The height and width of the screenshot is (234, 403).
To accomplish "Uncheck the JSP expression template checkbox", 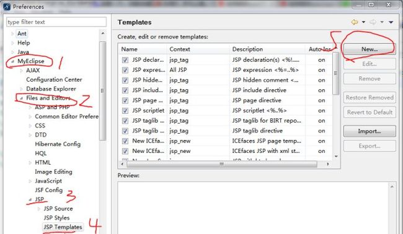I will [125, 70].
